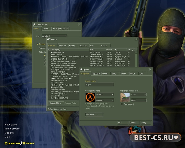Open the lambda spraypaint image dropdown
The width and height of the screenshot is (185, 148).
click(x=105, y=94)
